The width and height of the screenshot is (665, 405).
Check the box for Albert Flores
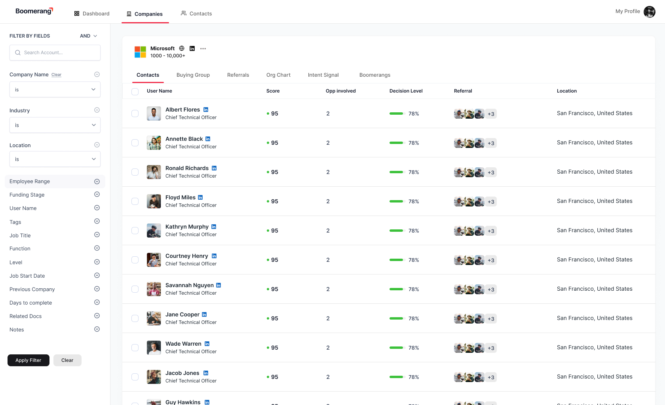pos(135,114)
